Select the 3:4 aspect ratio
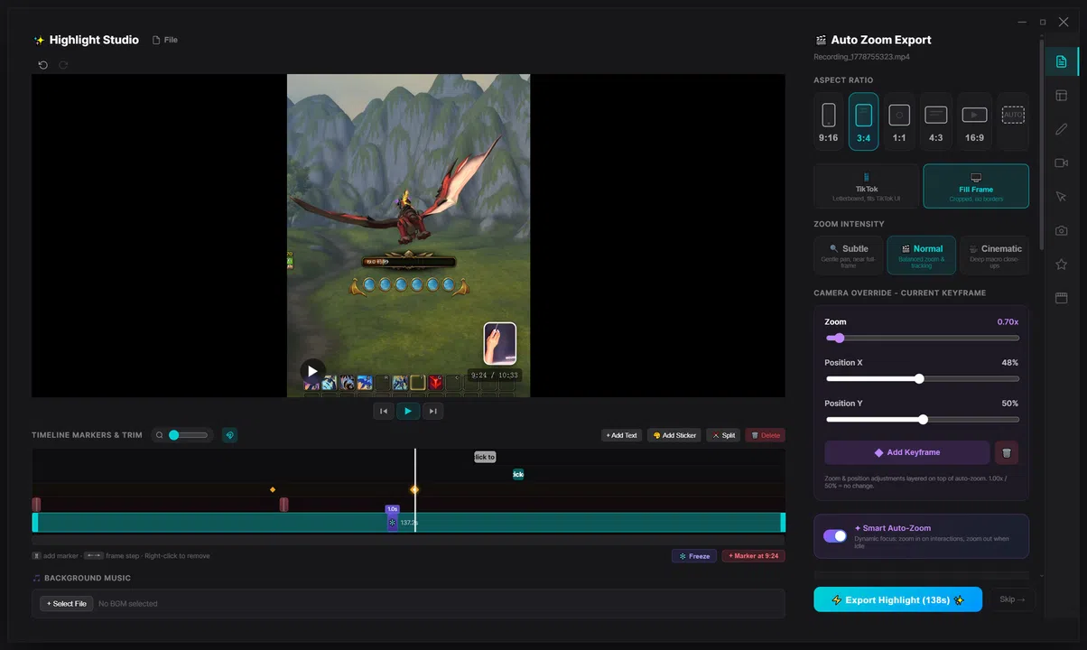1087x650 pixels. tap(863, 121)
